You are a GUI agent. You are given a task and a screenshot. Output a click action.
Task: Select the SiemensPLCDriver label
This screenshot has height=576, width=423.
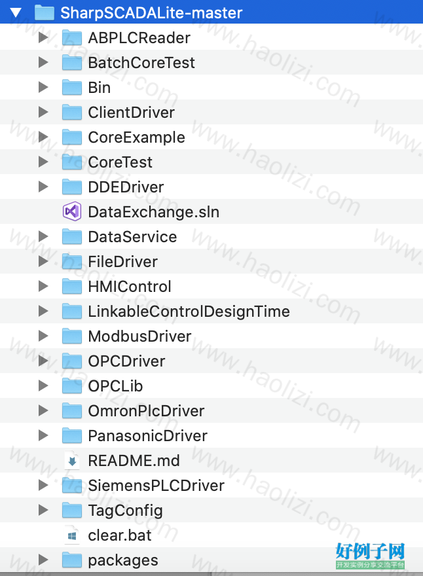pos(156,485)
